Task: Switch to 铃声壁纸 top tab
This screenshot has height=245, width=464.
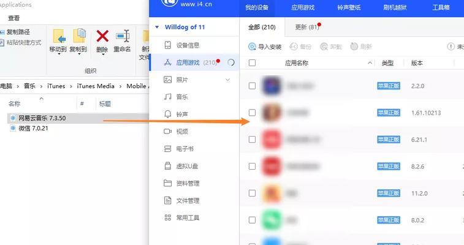Action: coord(349,7)
